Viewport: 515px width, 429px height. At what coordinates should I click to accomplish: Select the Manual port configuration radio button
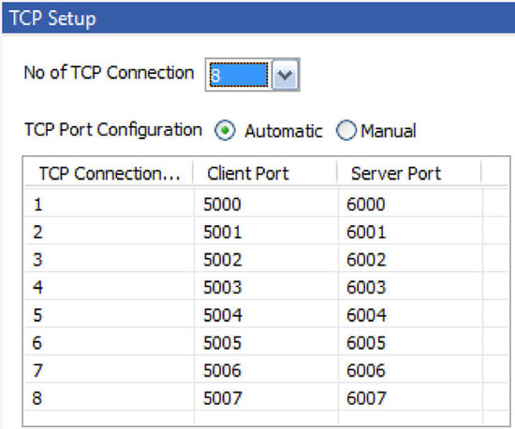346,131
